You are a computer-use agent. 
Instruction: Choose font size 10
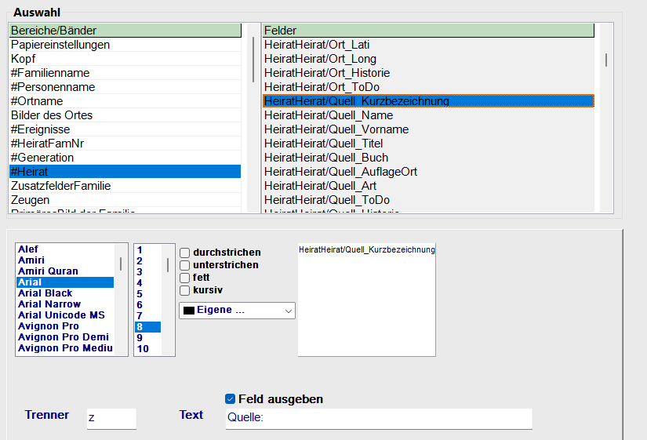(x=143, y=349)
